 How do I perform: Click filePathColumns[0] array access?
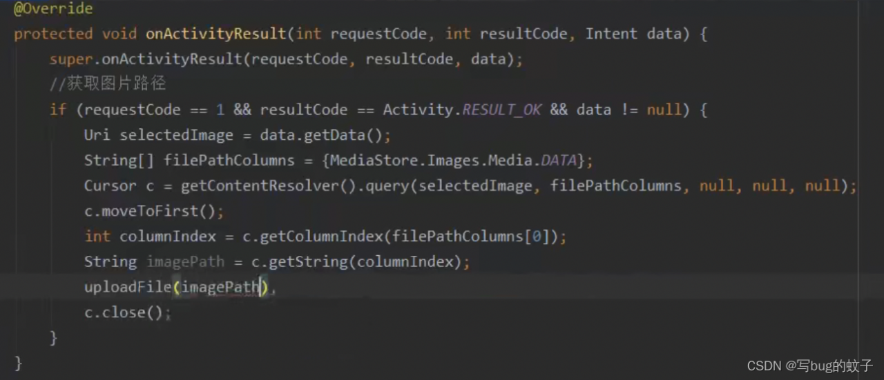click(x=471, y=237)
